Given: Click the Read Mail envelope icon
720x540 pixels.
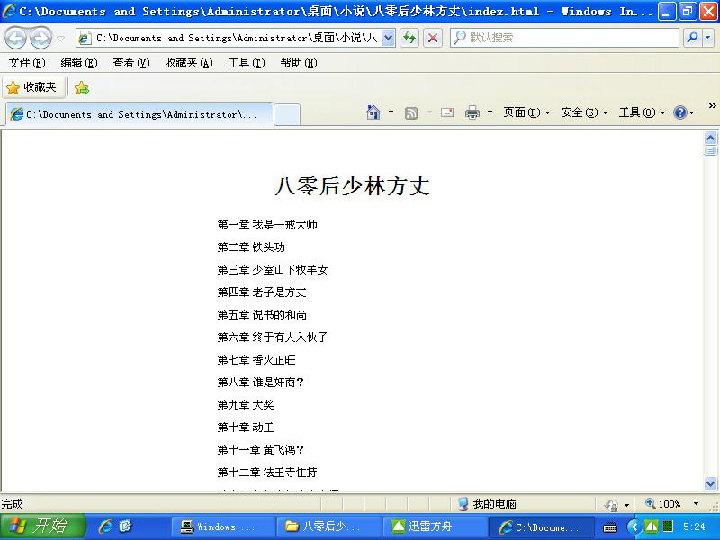Looking at the screenshot, I should click(446, 112).
